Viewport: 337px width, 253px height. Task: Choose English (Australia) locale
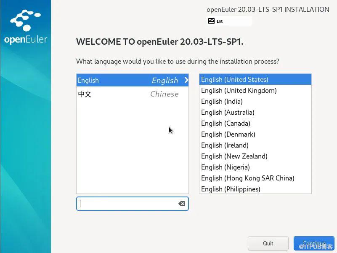255,113
